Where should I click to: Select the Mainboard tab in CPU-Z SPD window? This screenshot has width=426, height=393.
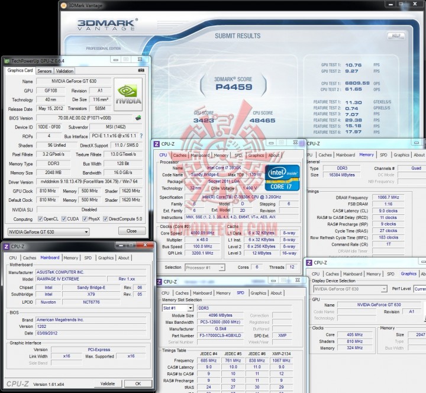pos(202,293)
